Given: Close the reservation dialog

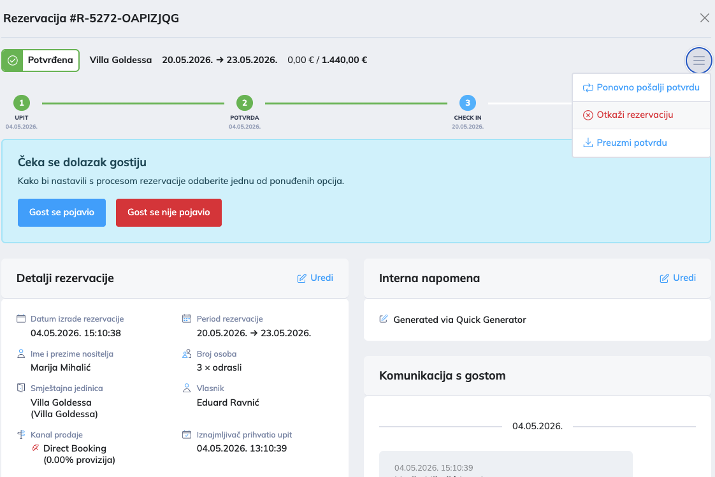Looking at the screenshot, I should 705,18.
